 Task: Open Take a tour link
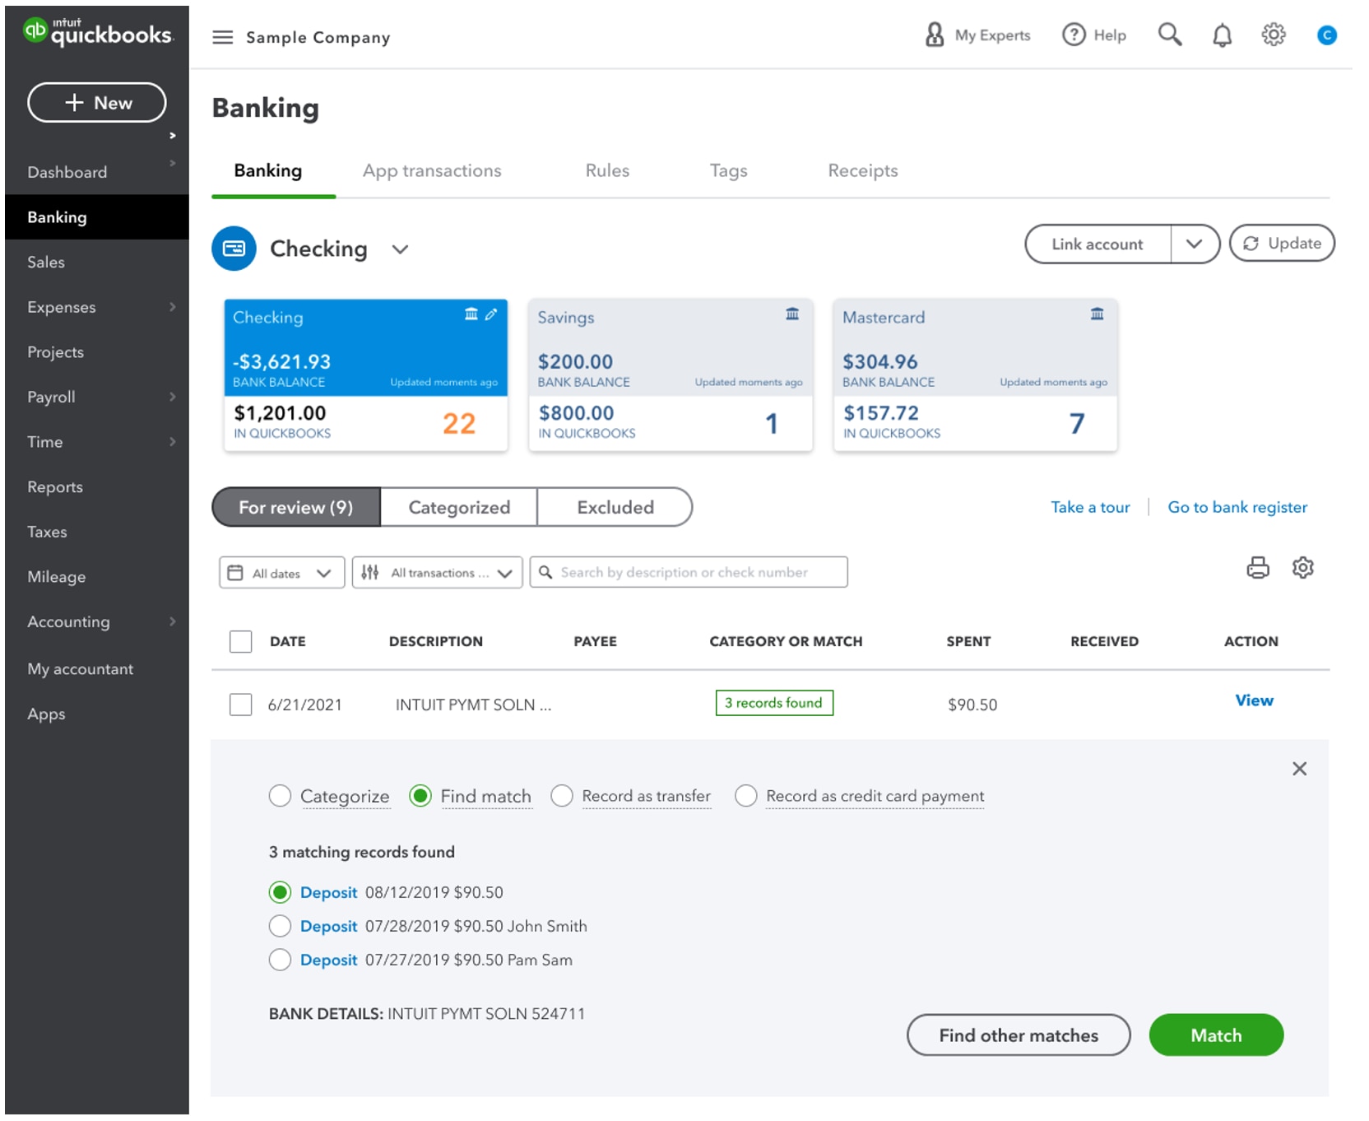[1090, 507]
